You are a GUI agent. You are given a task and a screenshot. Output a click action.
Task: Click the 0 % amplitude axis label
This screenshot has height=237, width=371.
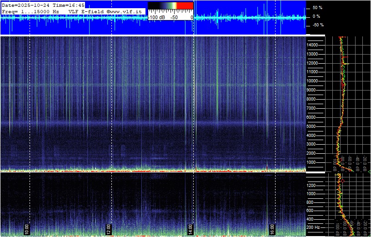(x=316, y=16)
